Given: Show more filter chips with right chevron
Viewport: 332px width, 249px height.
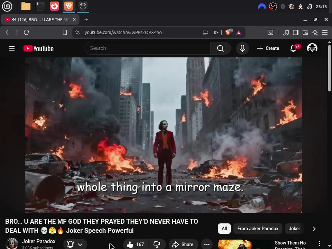Looking at the screenshot, I should coord(314,229).
